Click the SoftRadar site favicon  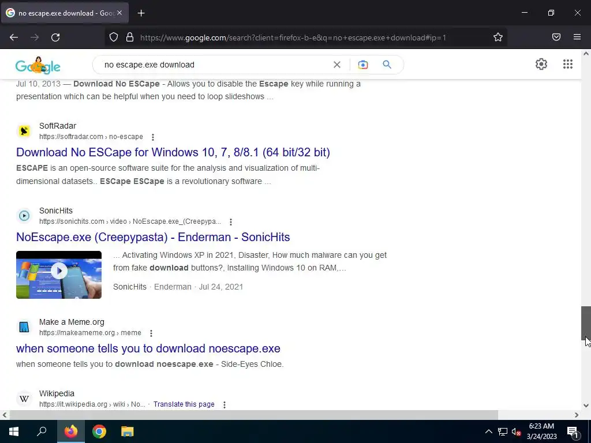24,131
